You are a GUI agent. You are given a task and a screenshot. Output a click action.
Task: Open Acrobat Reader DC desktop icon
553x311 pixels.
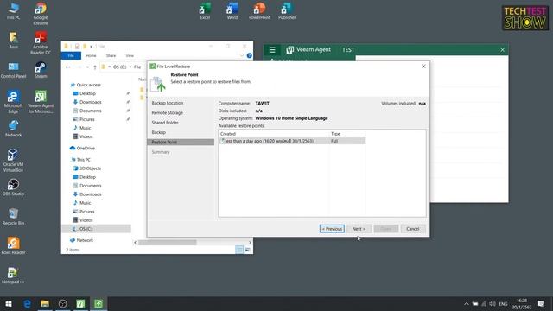(x=41, y=43)
